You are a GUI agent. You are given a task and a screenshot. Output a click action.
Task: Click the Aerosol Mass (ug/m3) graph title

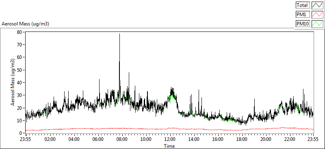[25, 24]
